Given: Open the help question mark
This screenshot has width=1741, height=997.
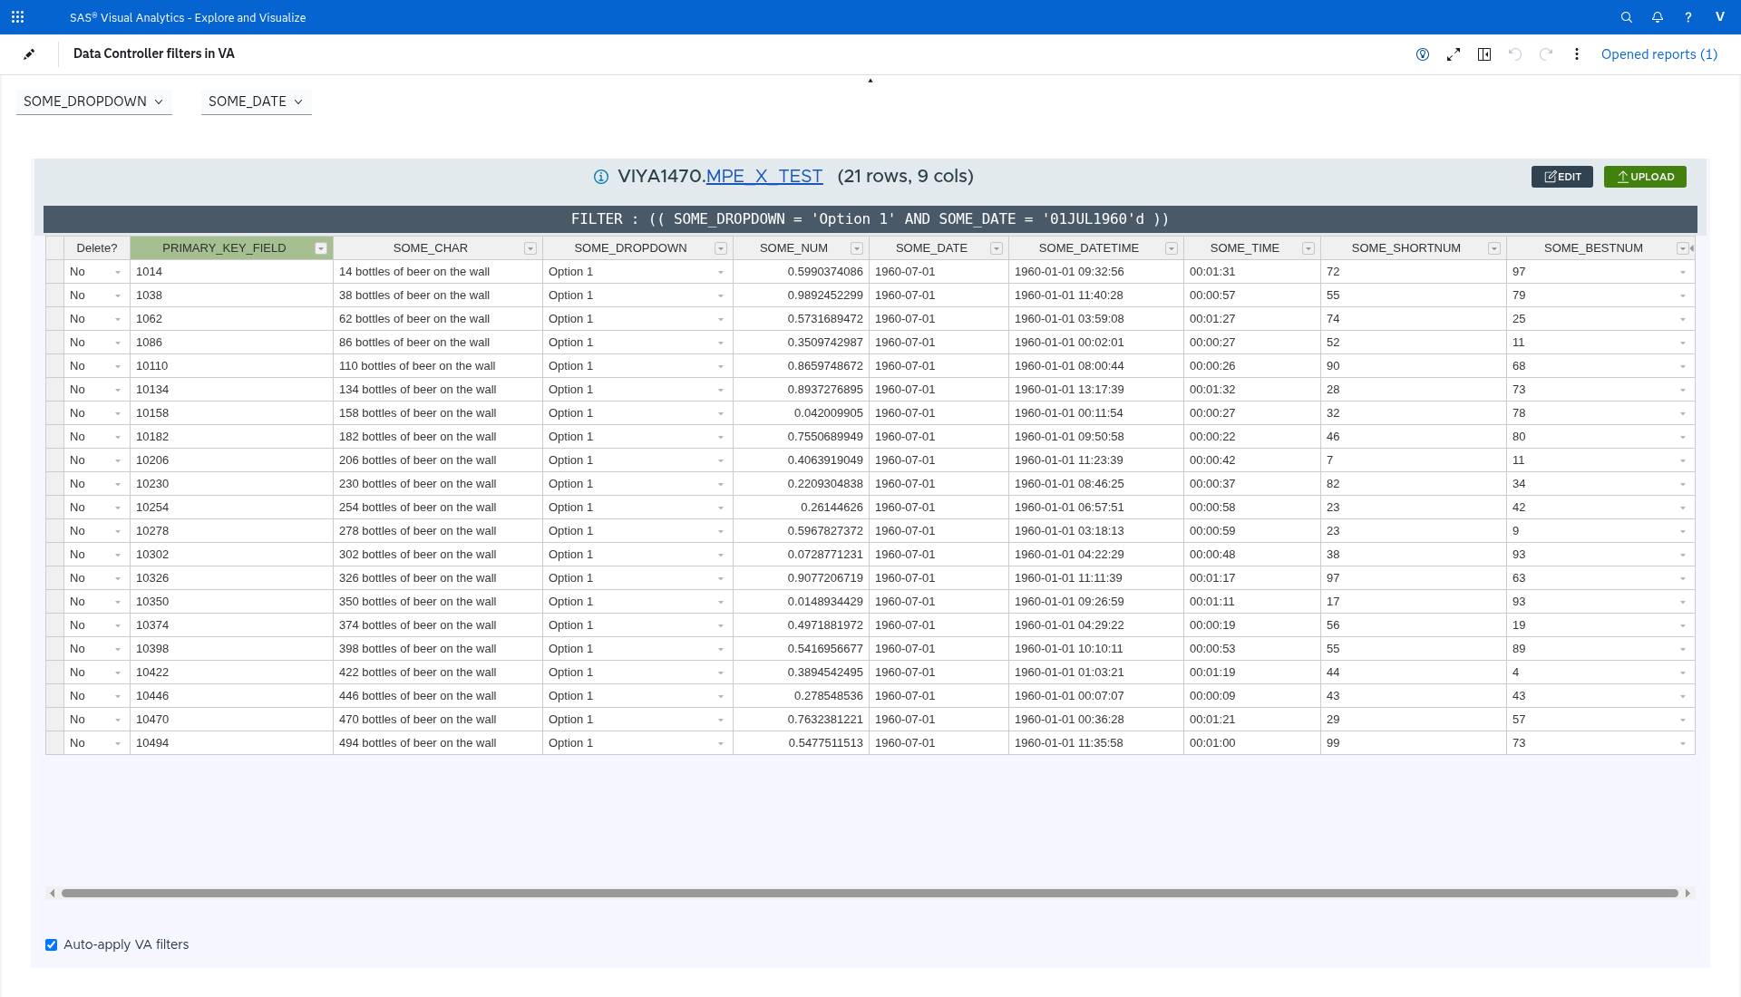Looking at the screenshot, I should (x=1688, y=17).
